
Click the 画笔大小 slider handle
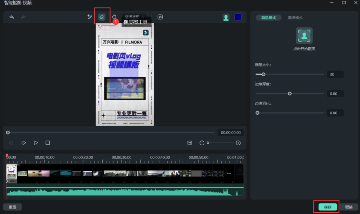(x=264, y=74)
